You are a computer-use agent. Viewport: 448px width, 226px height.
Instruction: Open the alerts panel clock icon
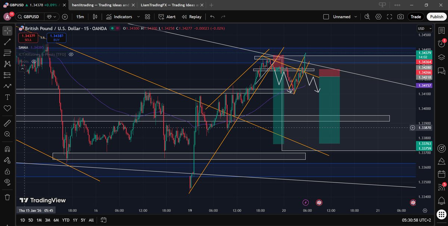[x=441, y=43]
